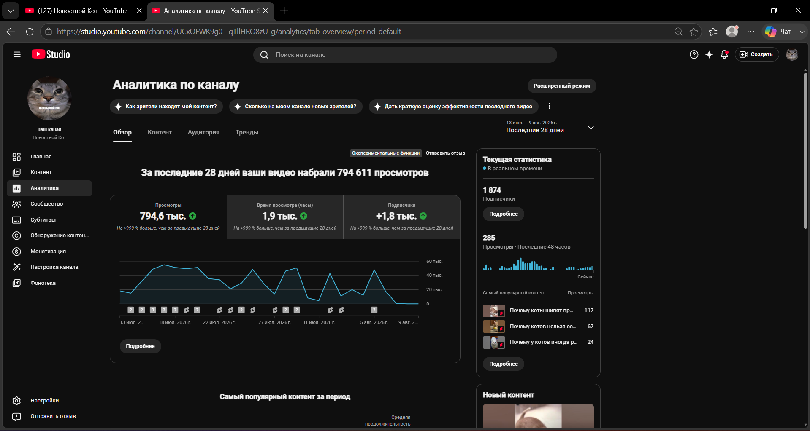Switch to the Новостной Кот - YouTube browser tab
810x431 pixels.
point(83,11)
